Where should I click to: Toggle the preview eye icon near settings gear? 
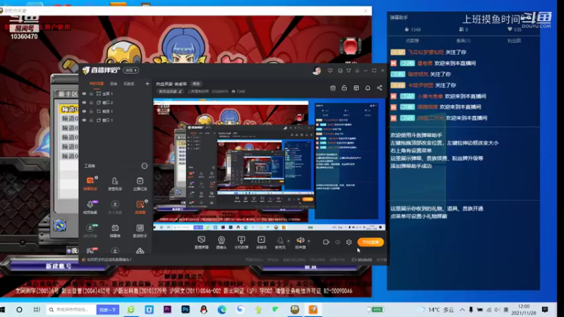[x=338, y=242]
